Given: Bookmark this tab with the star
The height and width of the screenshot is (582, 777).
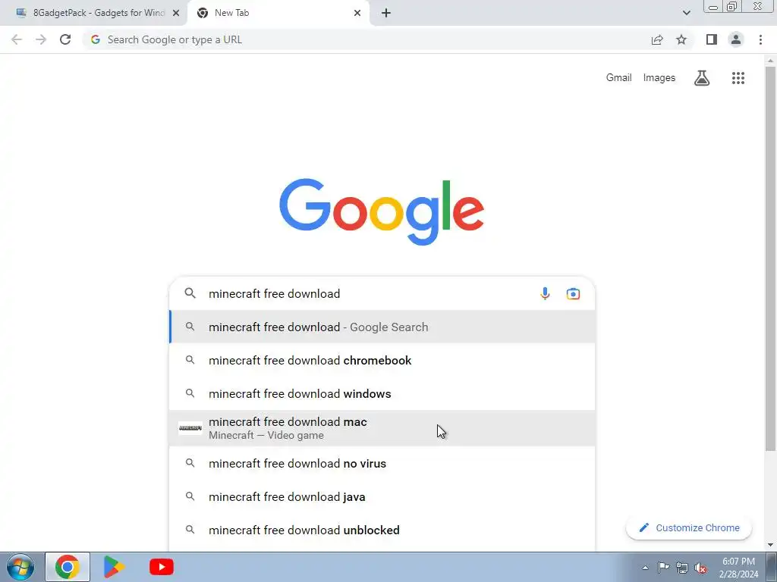Looking at the screenshot, I should coord(681,39).
